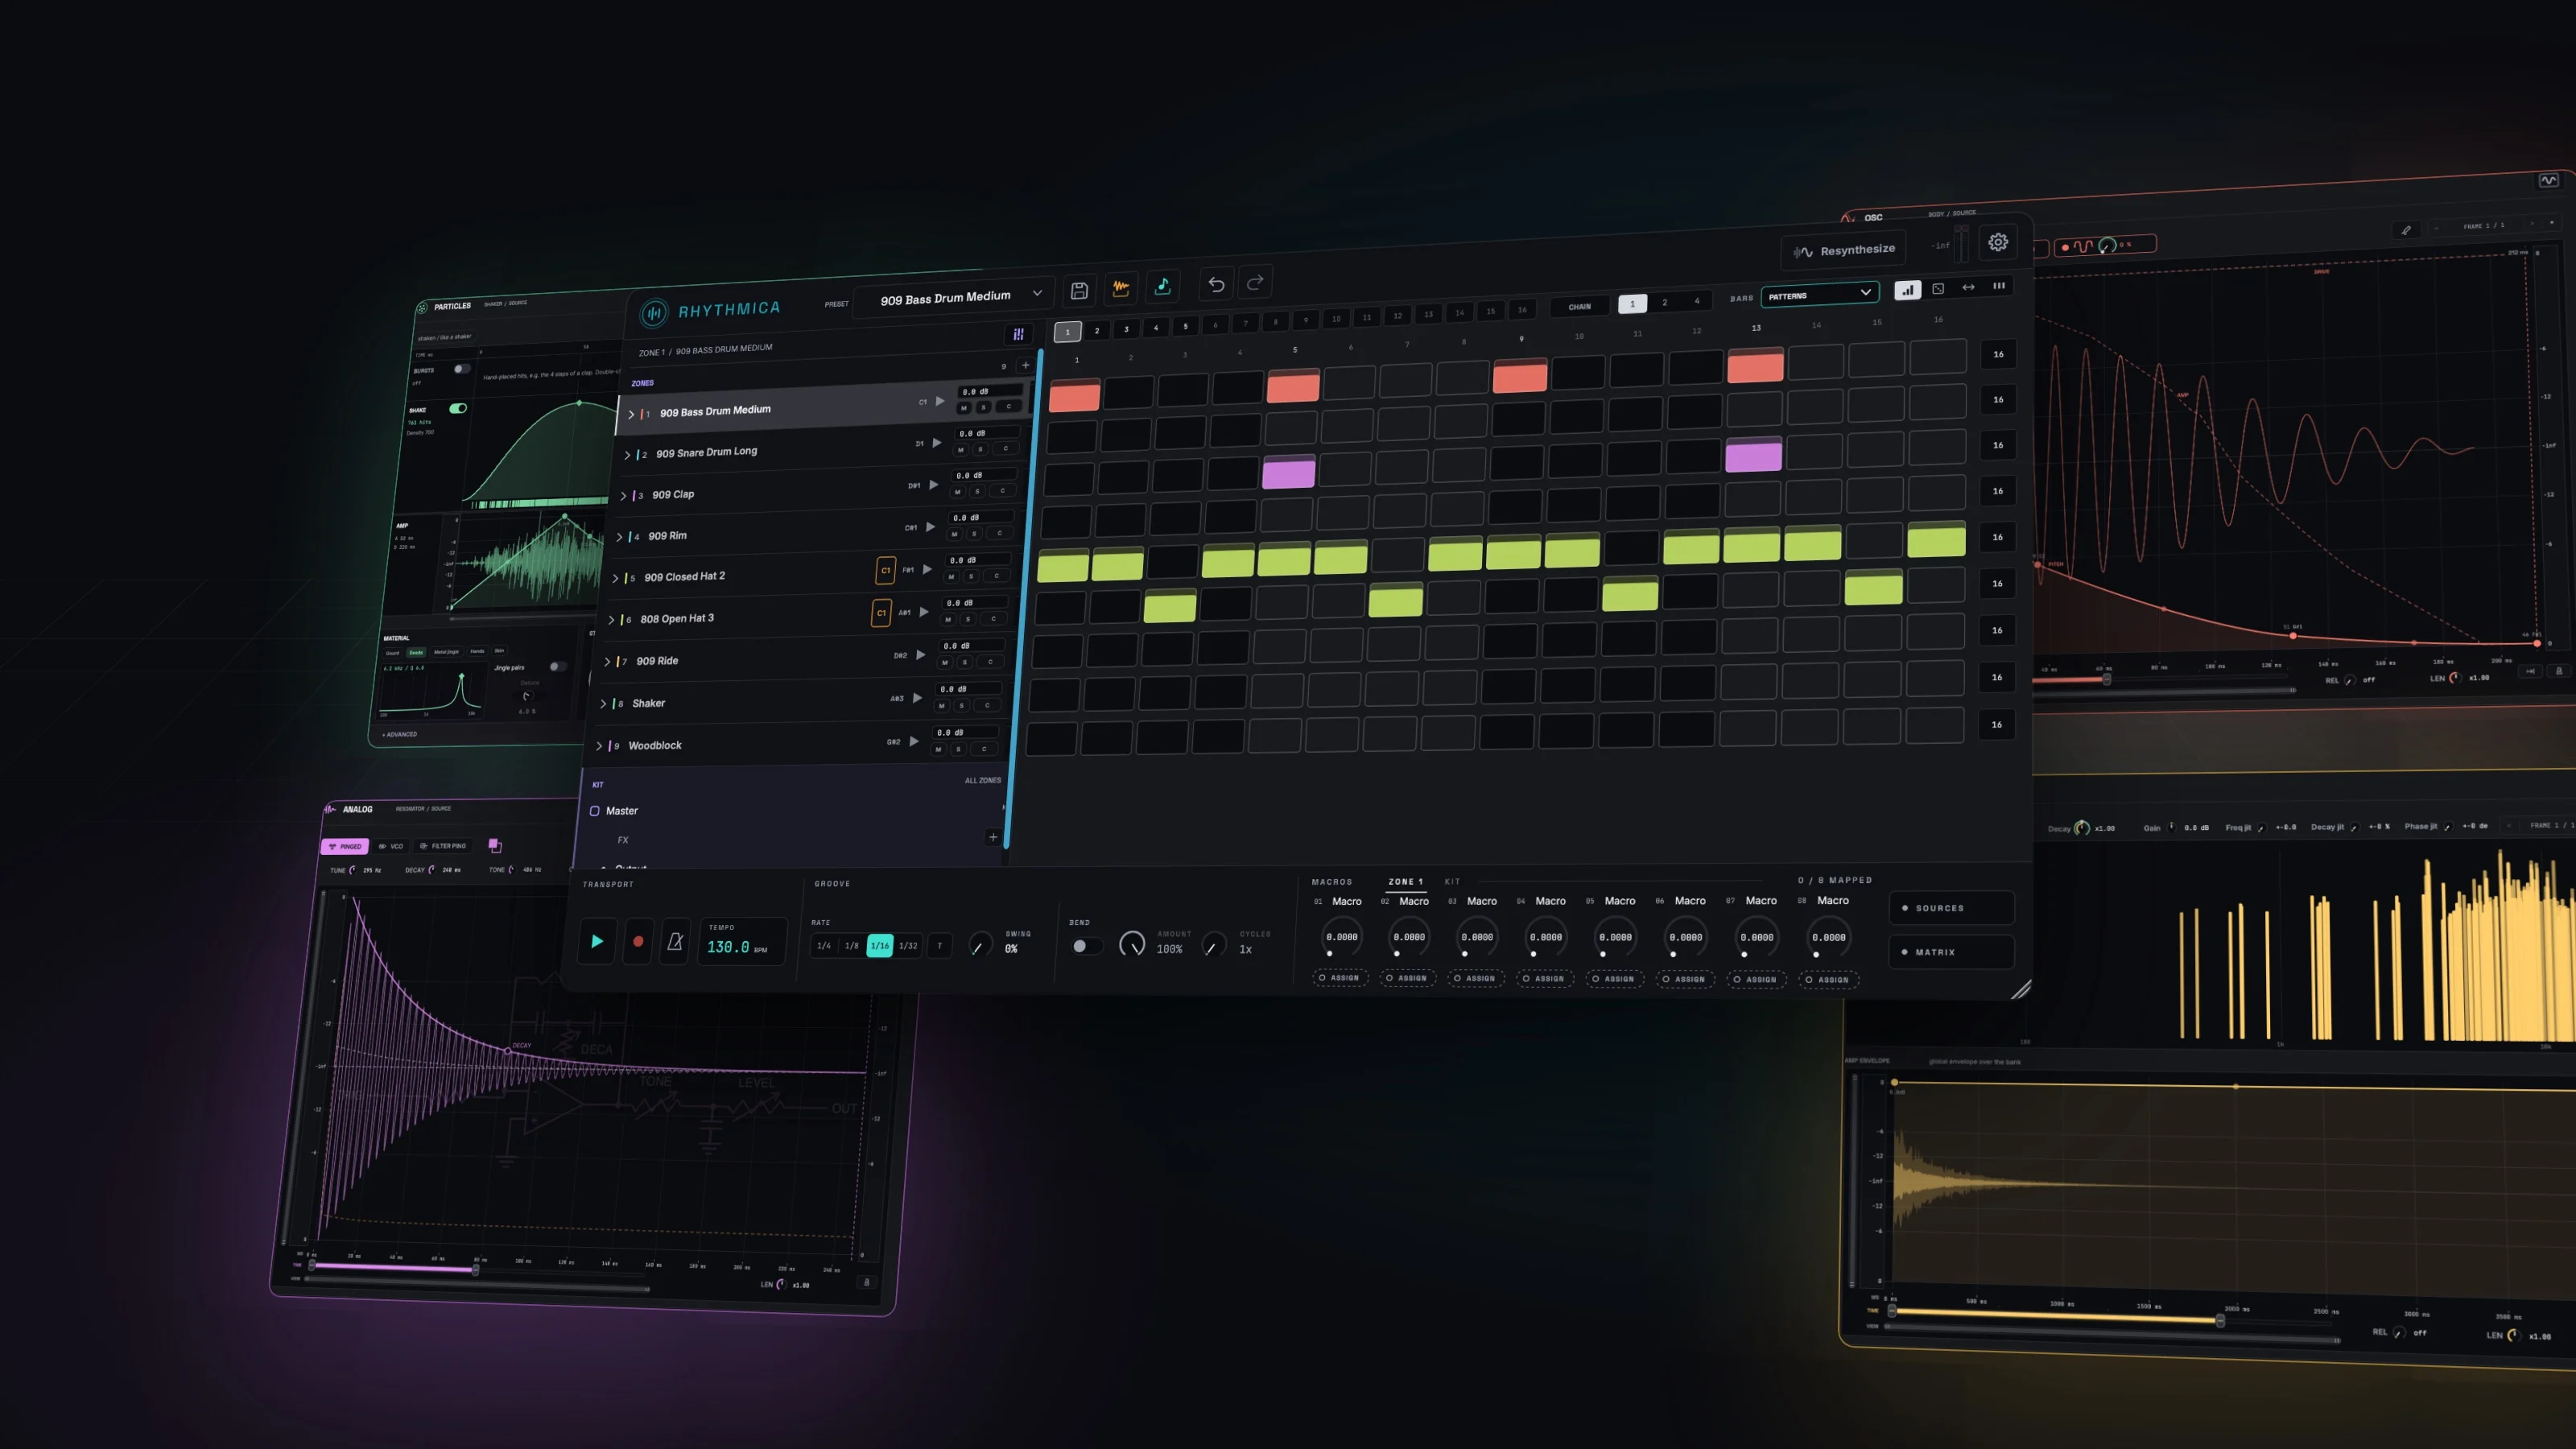Switch macros to the Zone 1 tab
Screen dimensions: 2576x1449
tap(1405, 882)
